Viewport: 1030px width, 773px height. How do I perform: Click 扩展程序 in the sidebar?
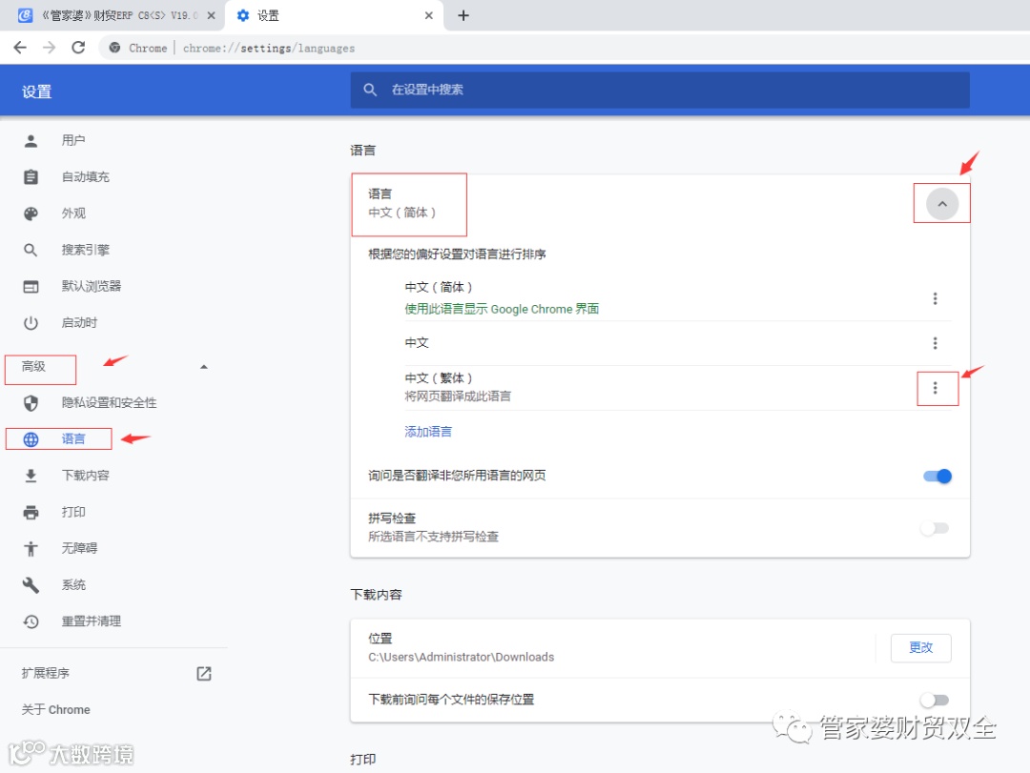[46, 673]
